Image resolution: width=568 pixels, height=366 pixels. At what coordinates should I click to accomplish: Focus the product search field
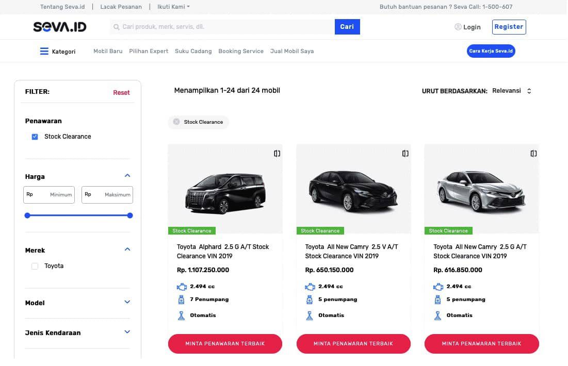(x=222, y=27)
